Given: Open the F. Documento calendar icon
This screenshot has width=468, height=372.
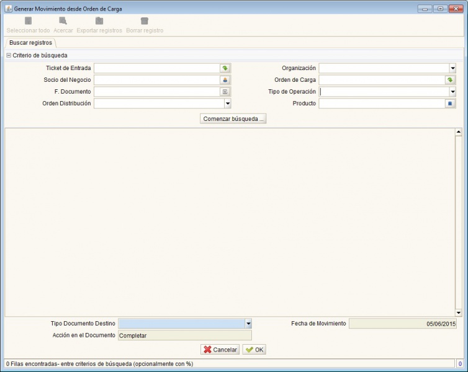Looking at the screenshot, I should (225, 92).
